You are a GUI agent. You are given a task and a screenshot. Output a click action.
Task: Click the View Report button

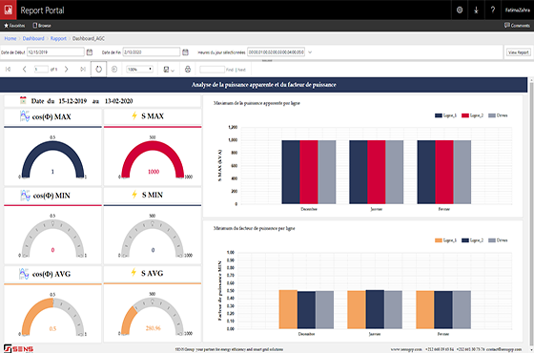point(518,52)
